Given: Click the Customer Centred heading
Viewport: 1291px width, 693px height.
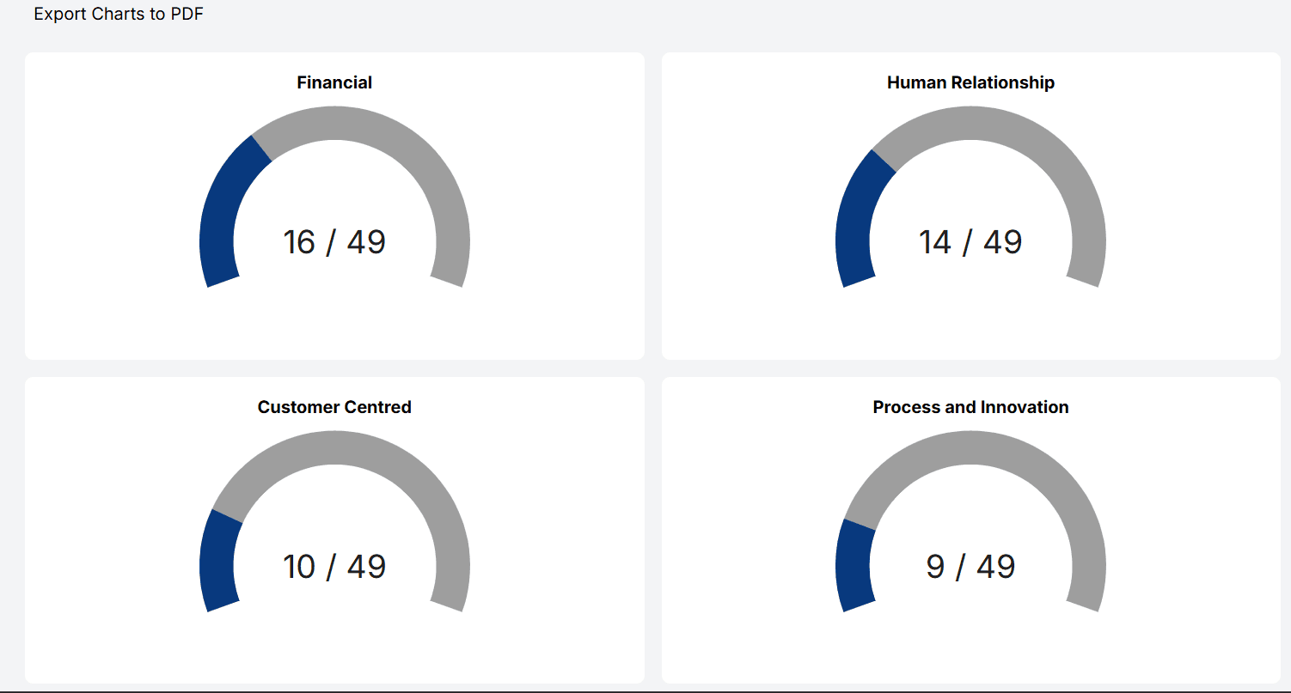Looking at the screenshot, I should tap(334, 407).
